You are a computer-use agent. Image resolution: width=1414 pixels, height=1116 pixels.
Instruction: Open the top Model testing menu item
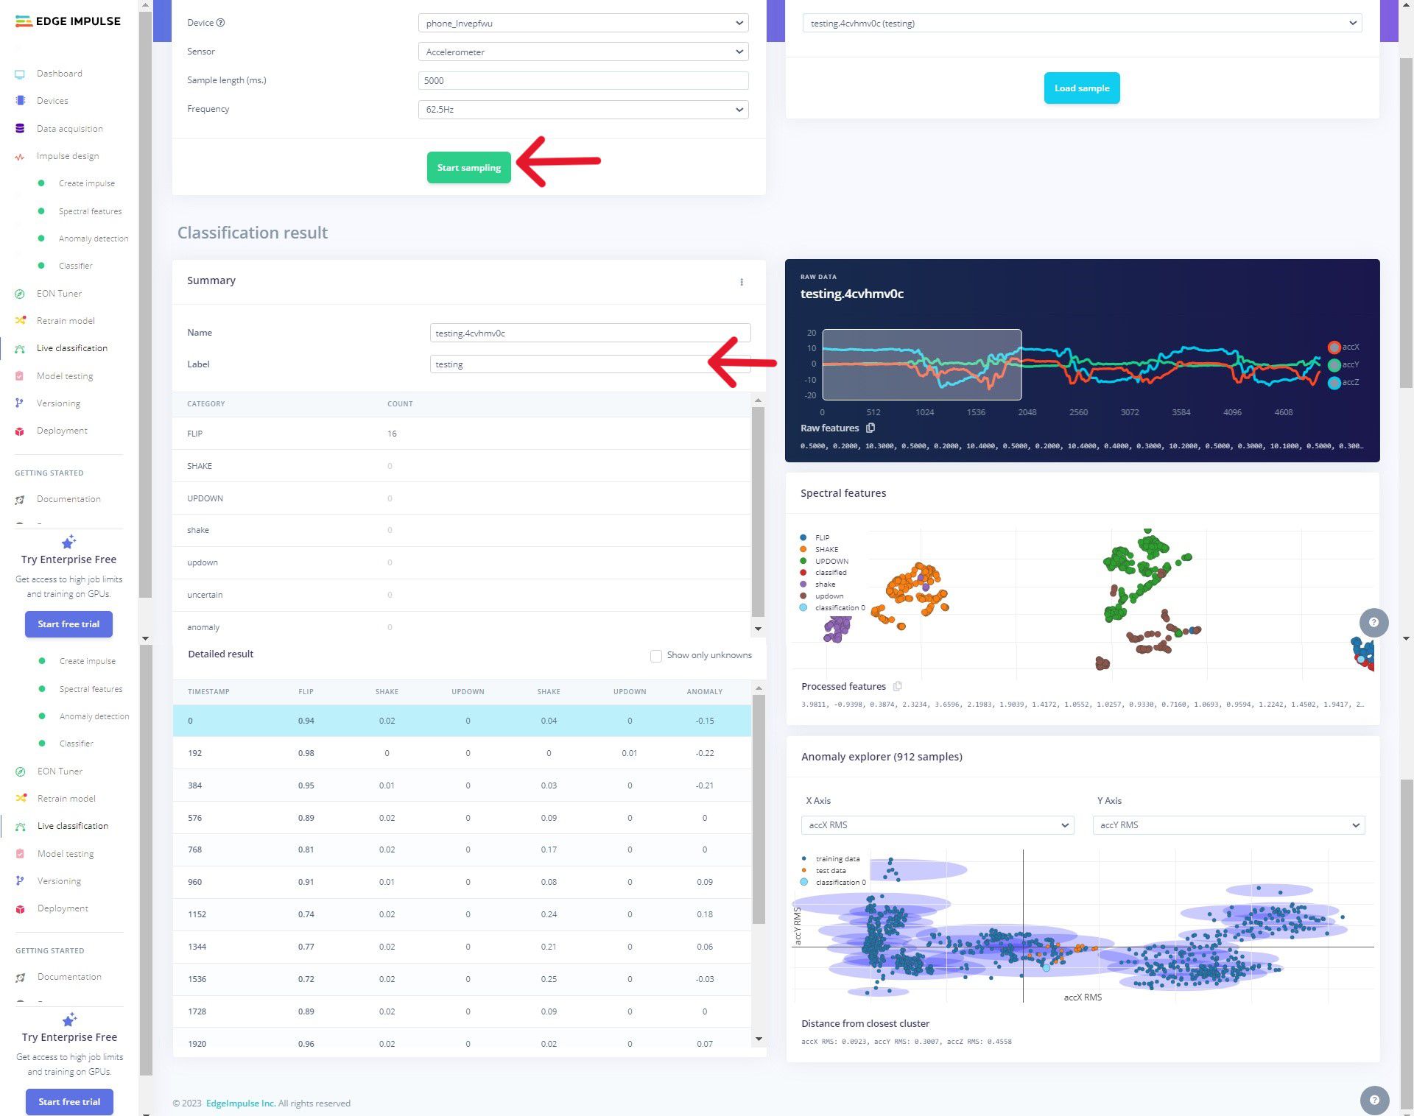point(65,376)
